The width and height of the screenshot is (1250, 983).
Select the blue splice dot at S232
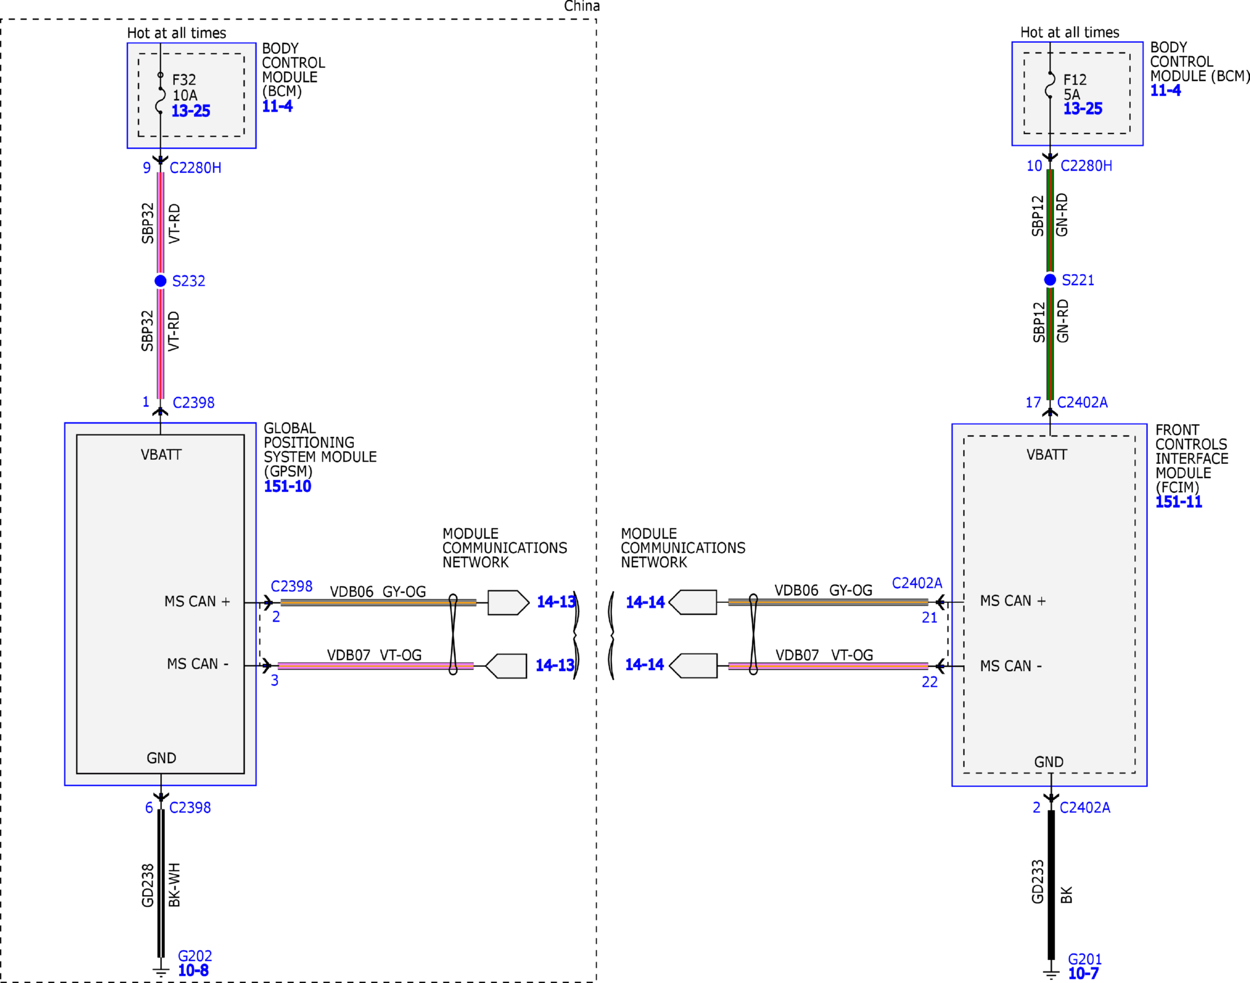(x=160, y=281)
